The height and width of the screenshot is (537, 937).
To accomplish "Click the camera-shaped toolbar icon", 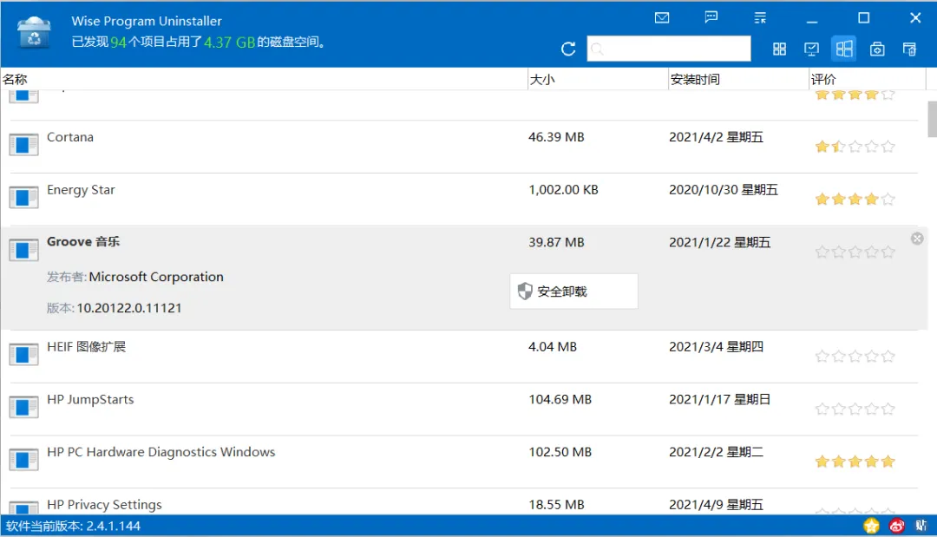I will coord(876,49).
